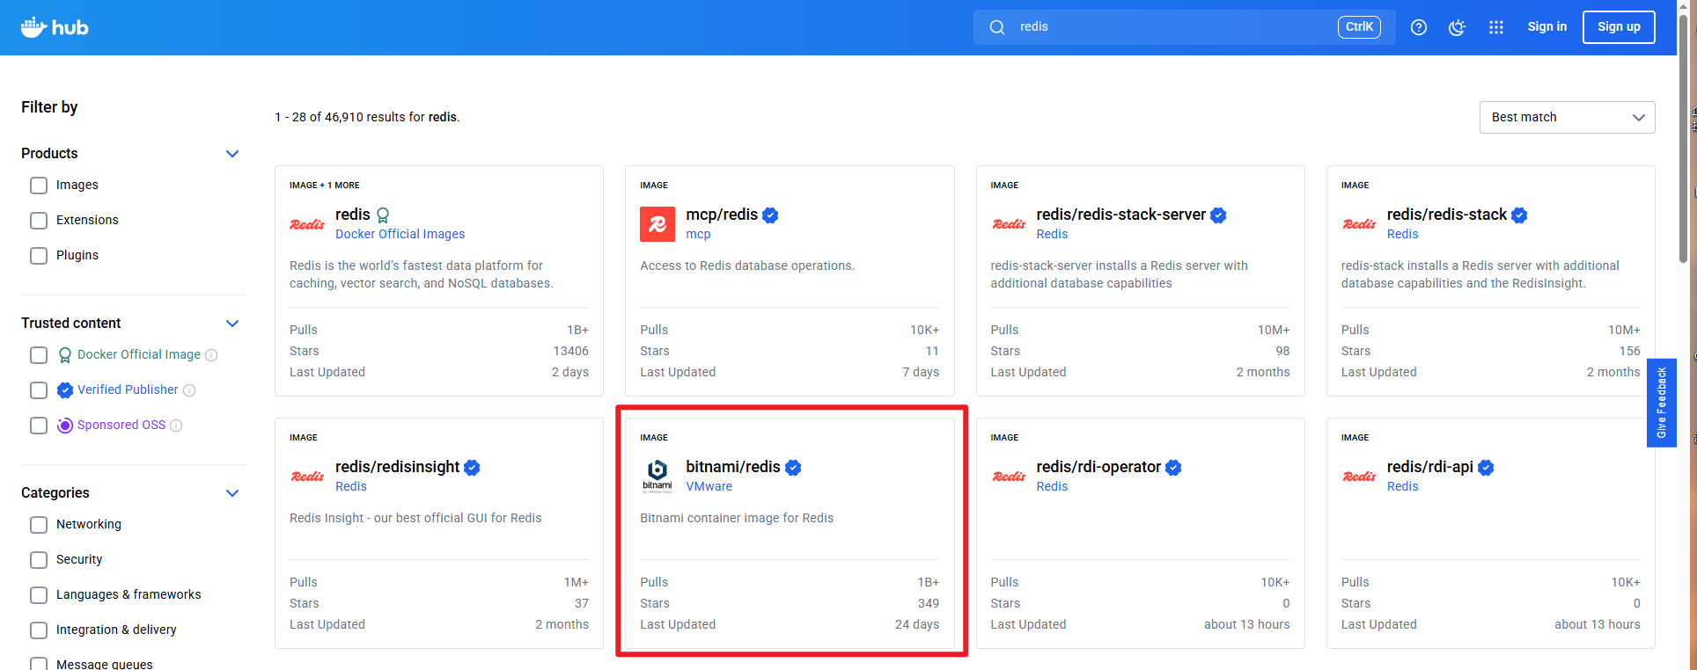Click 'IMAGE + 1 MORE' label
The width and height of the screenshot is (1697, 670).
coord(324,186)
